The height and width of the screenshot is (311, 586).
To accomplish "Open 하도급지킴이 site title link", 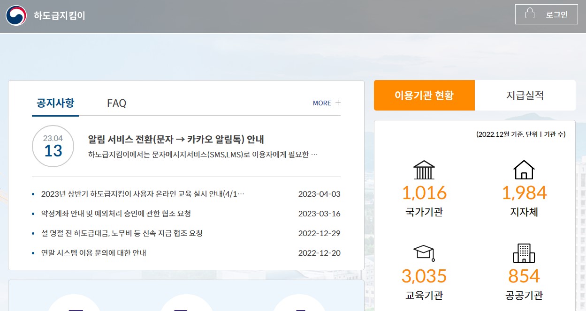I will point(59,15).
